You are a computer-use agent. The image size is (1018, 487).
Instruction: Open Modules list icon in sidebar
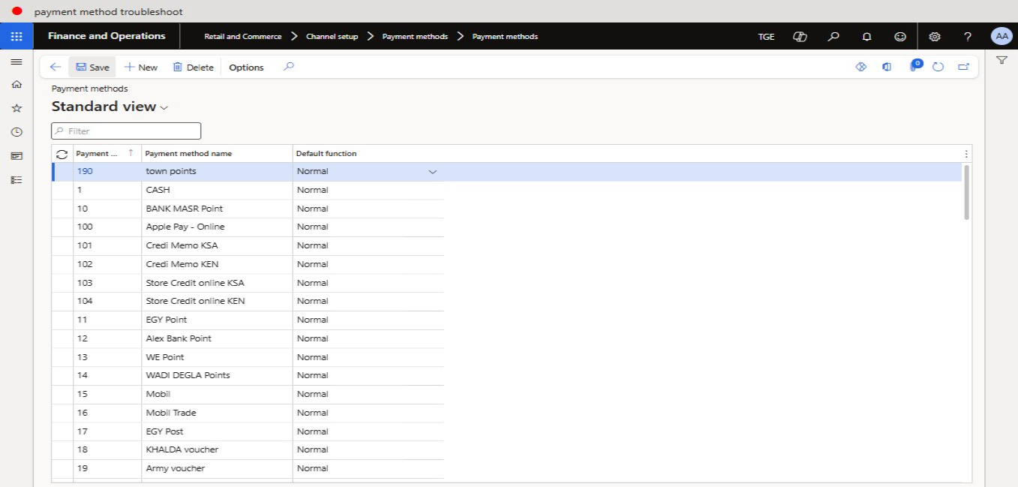pyautogui.click(x=17, y=180)
